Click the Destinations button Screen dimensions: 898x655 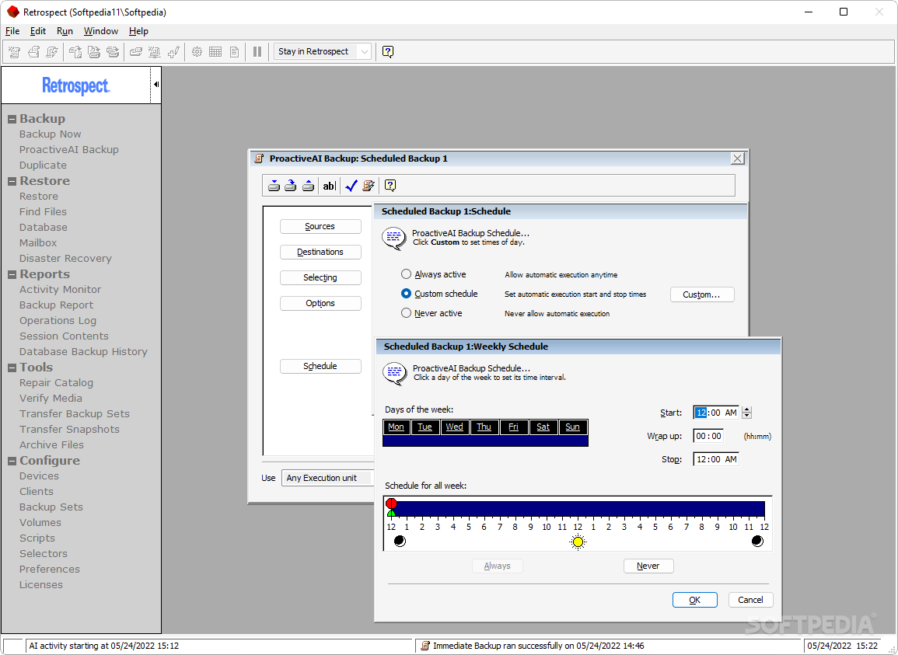click(320, 252)
